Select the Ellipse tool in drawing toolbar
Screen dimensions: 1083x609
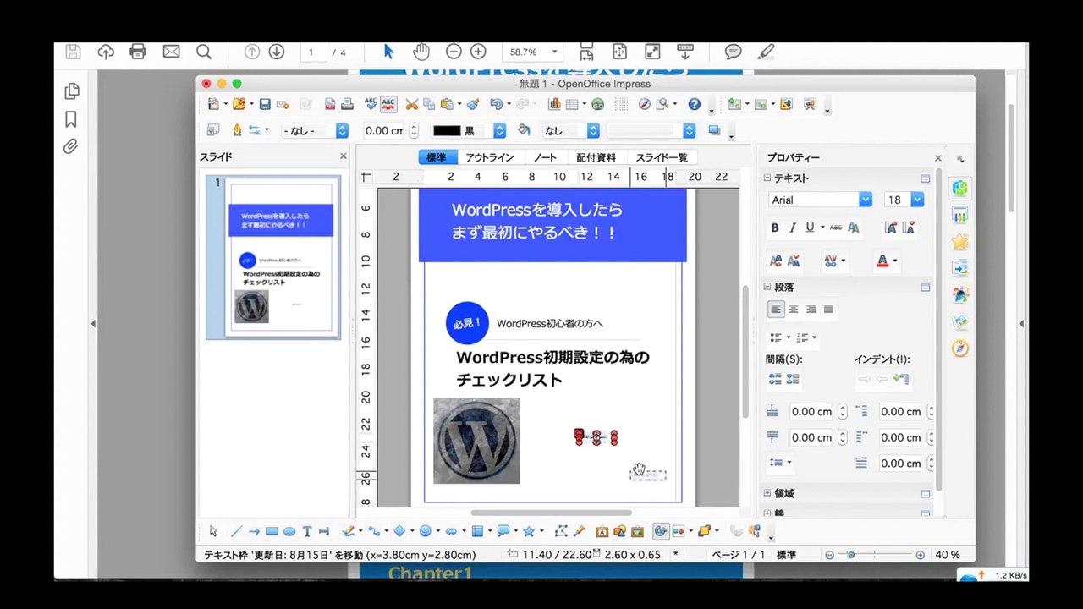289,531
